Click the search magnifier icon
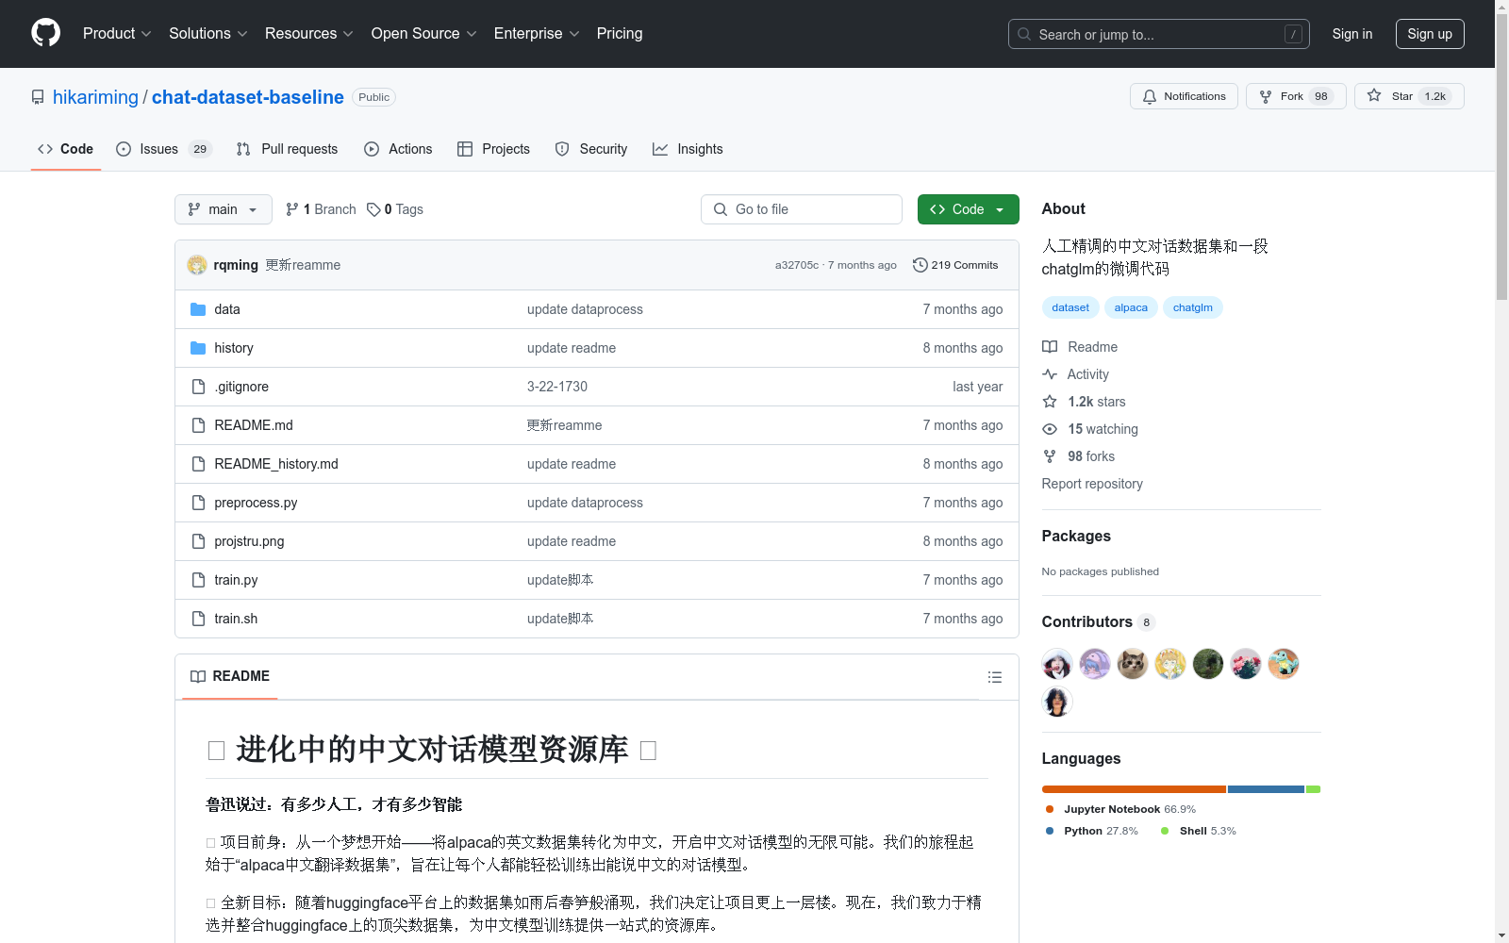This screenshot has height=943, width=1509. [x=1024, y=34]
